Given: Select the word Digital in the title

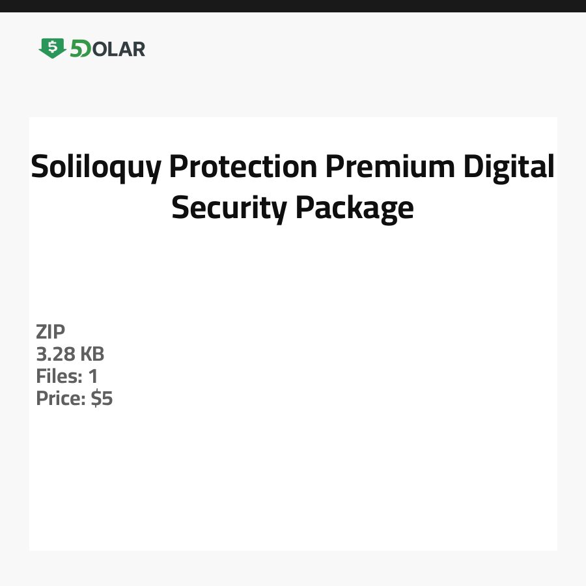Looking at the screenshot, I should [x=509, y=167].
